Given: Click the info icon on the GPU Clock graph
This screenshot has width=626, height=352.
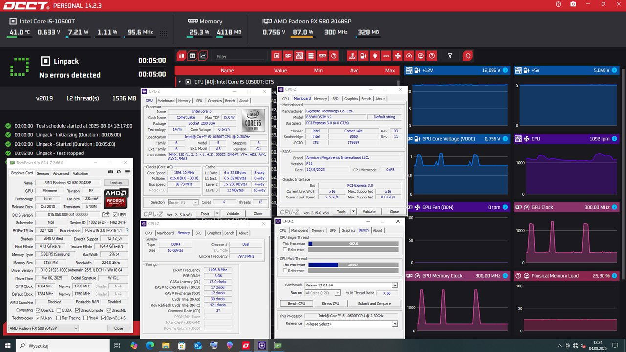Looking at the screenshot, I should pyautogui.click(x=614, y=207).
